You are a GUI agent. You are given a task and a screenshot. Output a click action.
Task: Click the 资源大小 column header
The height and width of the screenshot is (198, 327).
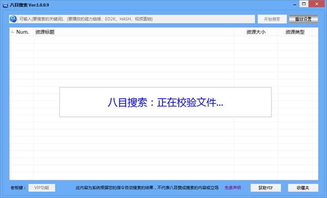click(256, 32)
